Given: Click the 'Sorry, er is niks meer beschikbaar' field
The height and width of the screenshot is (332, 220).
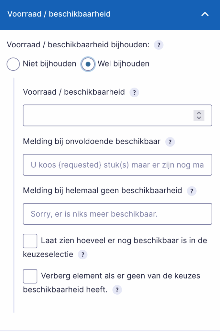Looking at the screenshot, I should [117, 214].
